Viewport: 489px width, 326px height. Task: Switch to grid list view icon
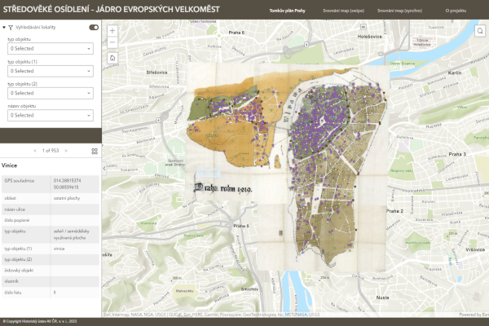tap(95, 152)
